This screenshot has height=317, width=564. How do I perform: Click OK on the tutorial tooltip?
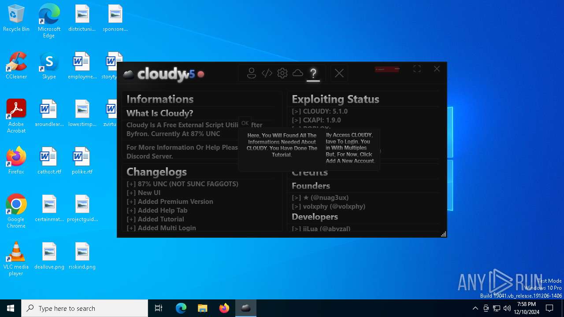(245, 123)
